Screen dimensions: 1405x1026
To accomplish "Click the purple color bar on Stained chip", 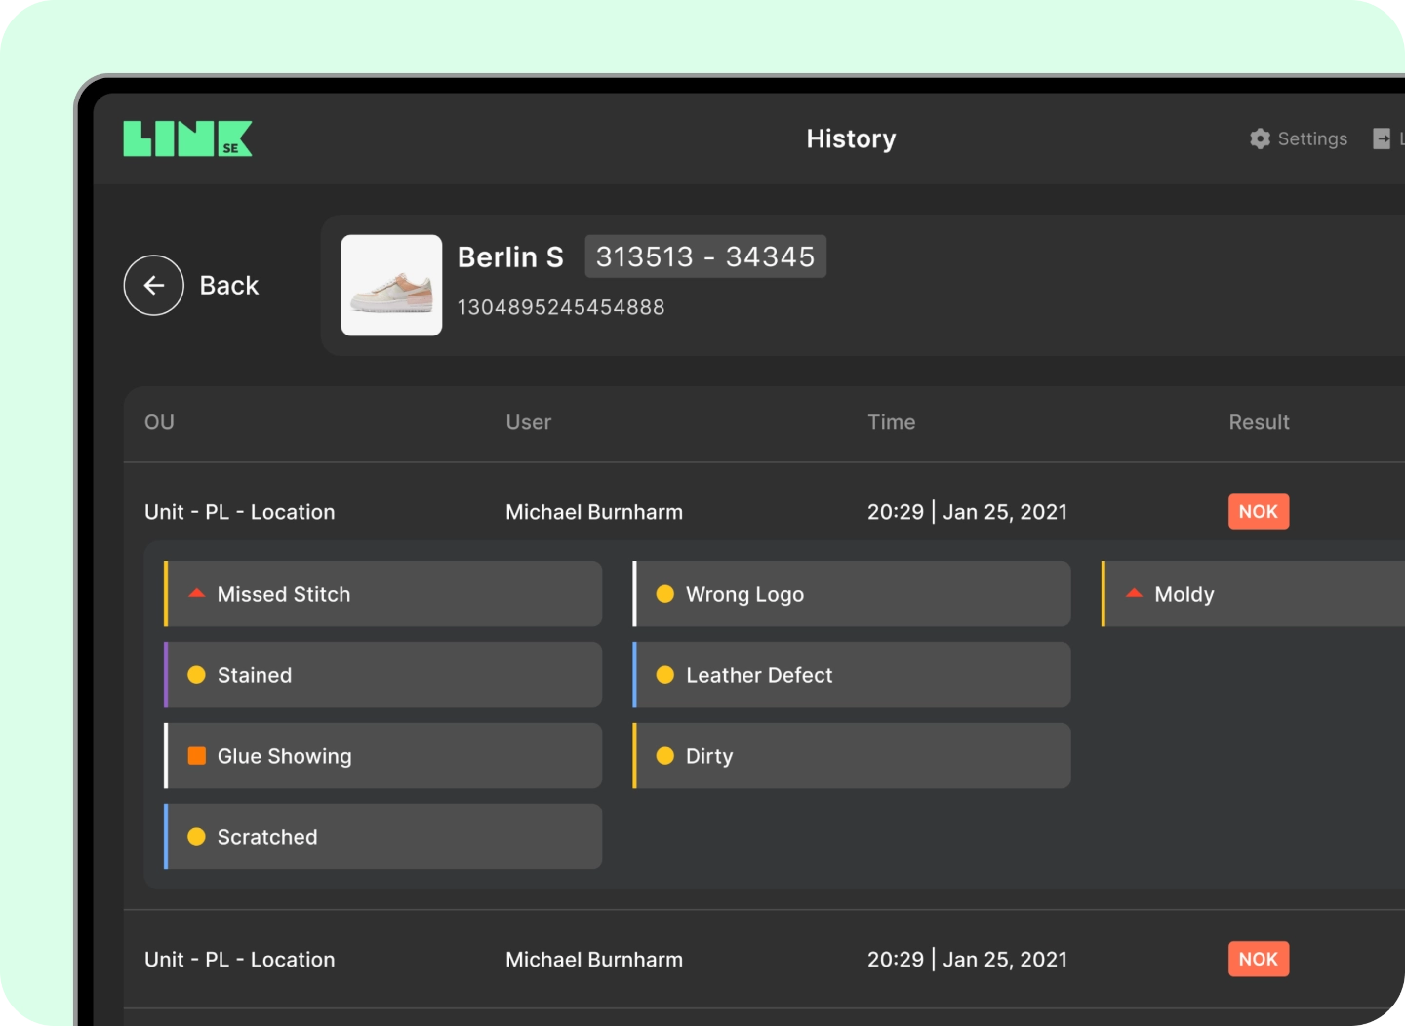I will 167,674.
